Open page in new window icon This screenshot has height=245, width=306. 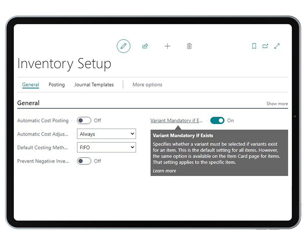pos(265,46)
